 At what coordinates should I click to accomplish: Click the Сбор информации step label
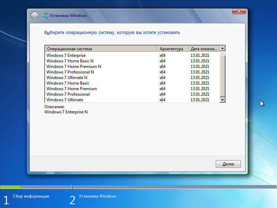click(x=31, y=196)
